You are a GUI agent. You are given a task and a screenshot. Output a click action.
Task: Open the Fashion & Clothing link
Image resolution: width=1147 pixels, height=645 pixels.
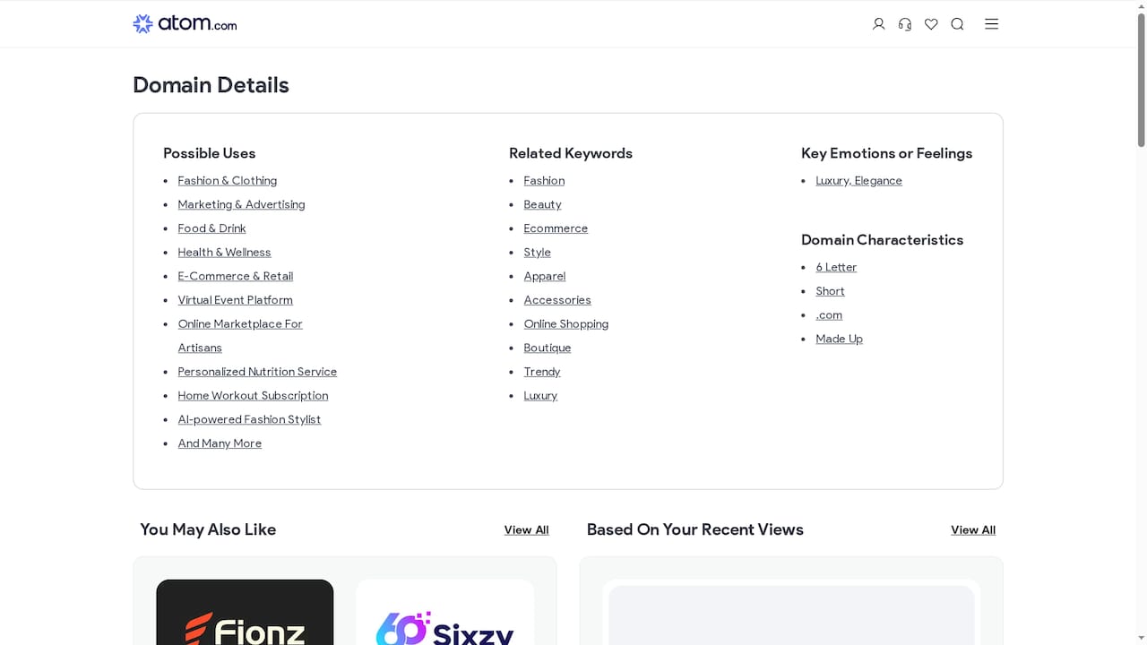click(227, 180)
